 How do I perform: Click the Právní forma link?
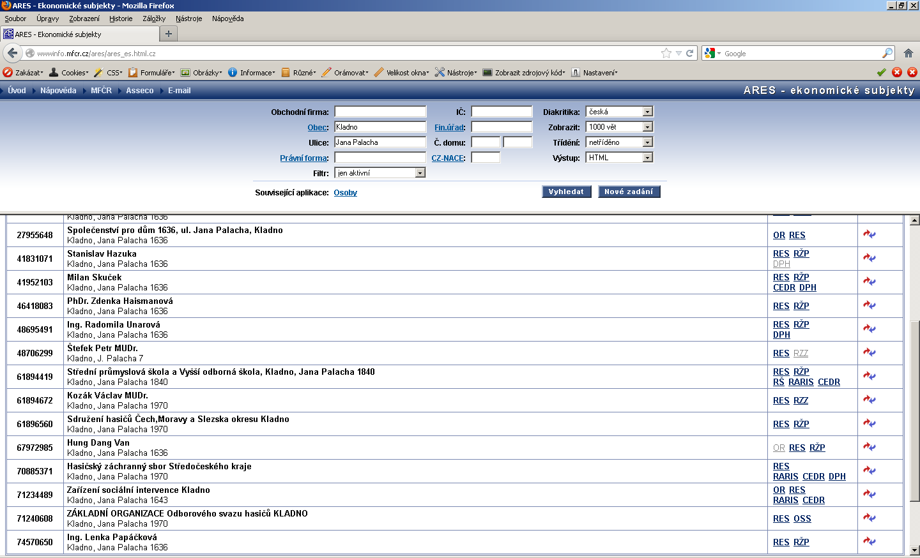pyautogui.click(x=304, y=158)
